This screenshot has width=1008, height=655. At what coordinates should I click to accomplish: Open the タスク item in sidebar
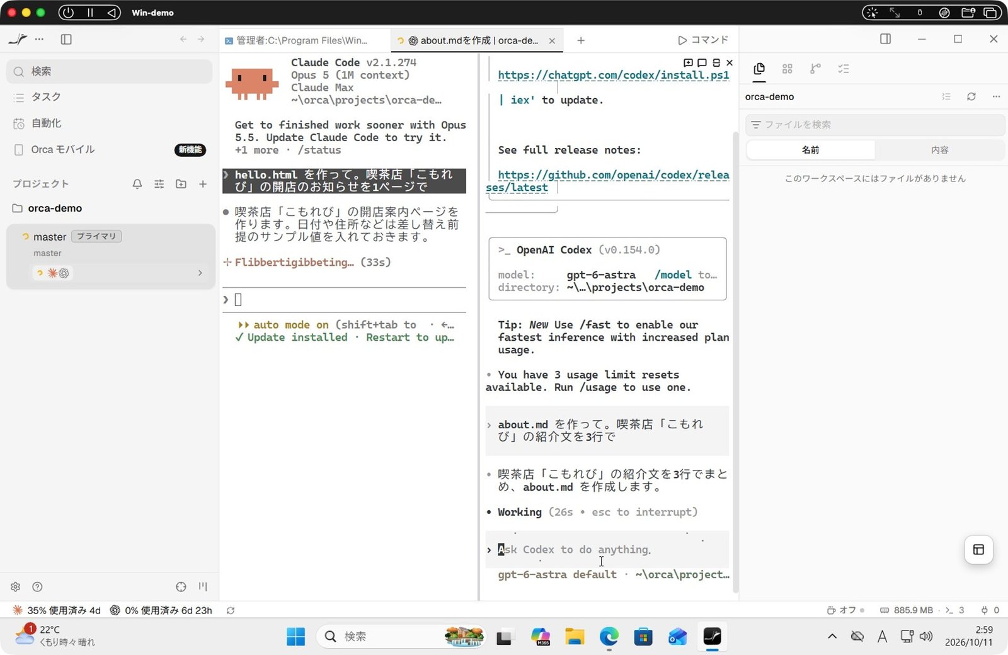pyautogui.click(x=46, y=97)
